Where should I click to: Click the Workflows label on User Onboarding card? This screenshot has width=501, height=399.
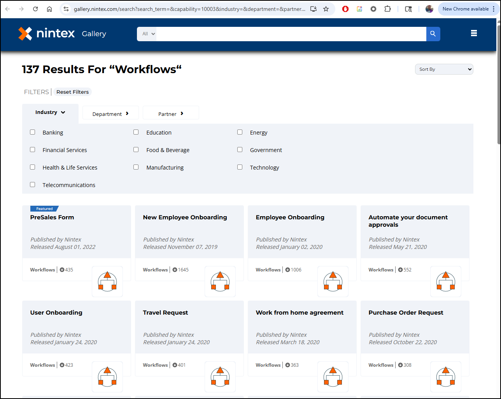(42, 365)
